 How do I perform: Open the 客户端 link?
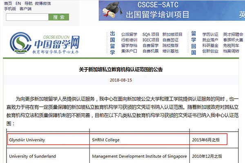pos(25,9)
